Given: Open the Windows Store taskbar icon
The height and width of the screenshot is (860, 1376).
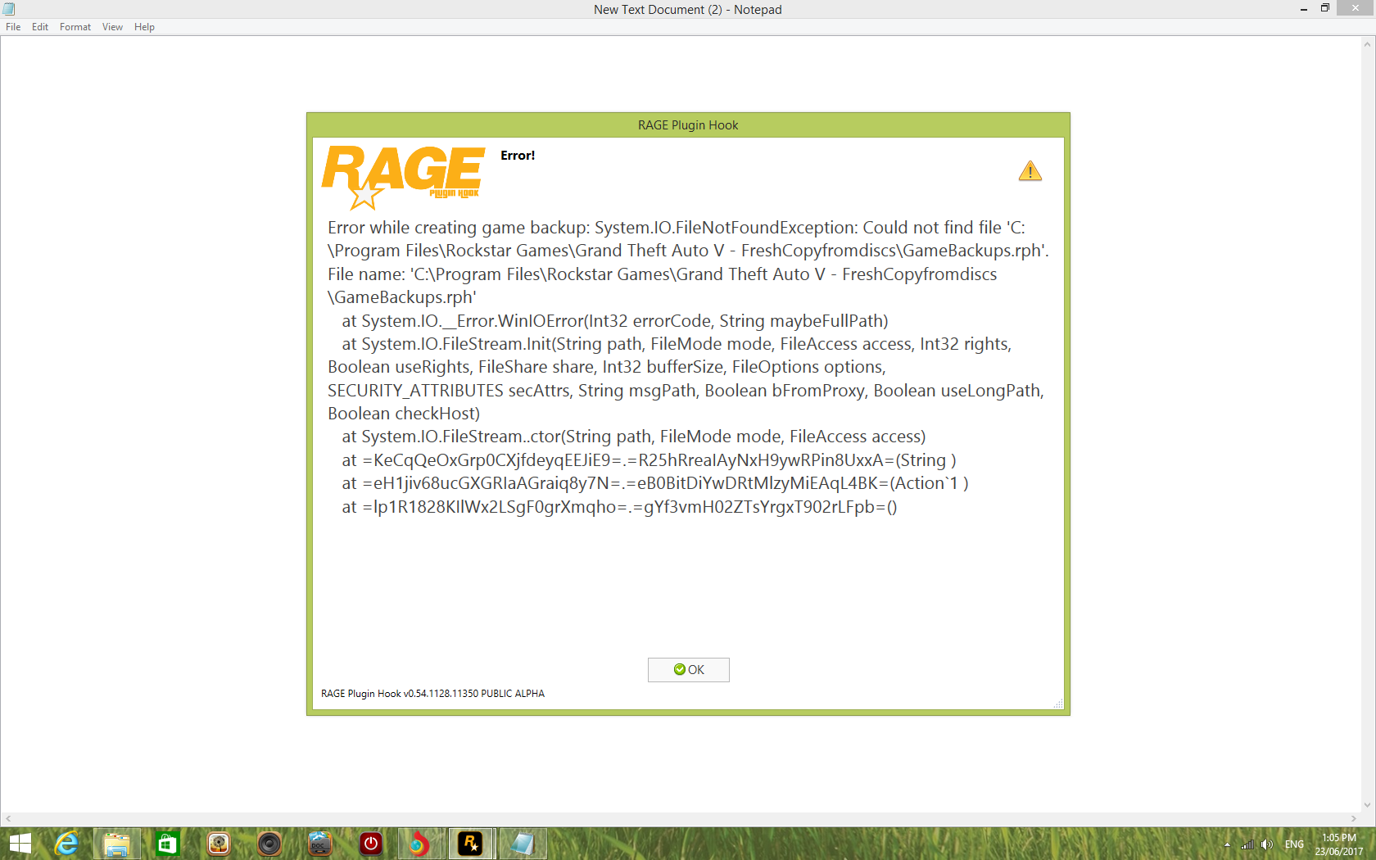Looking at the screenshot, I should pyautogui.click(x=167, y=844).
